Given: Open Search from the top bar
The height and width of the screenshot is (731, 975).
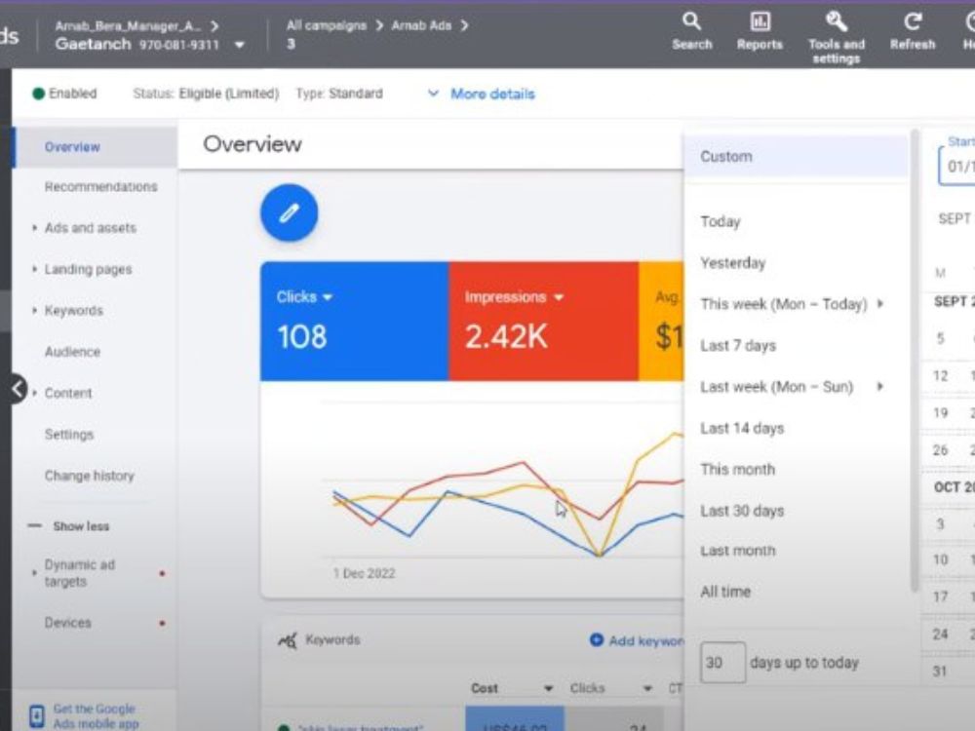Looking at the screenshot, I should 691,31.
